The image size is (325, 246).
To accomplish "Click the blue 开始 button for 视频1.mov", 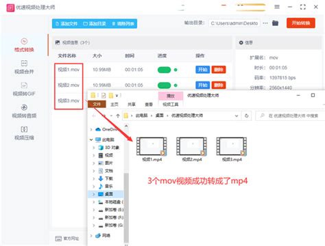I will [x=202, y=70].
